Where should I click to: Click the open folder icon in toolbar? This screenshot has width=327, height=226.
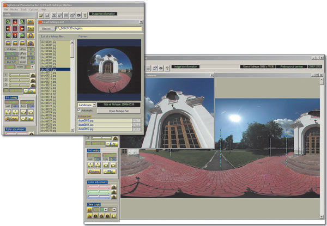41,15
